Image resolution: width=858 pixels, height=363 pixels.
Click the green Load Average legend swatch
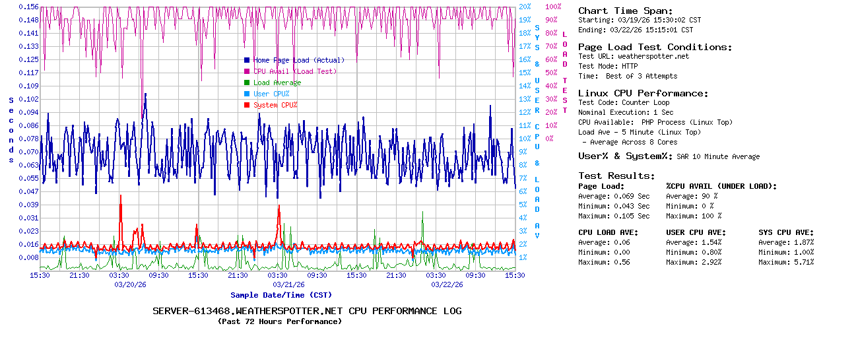tap(247, 82)
